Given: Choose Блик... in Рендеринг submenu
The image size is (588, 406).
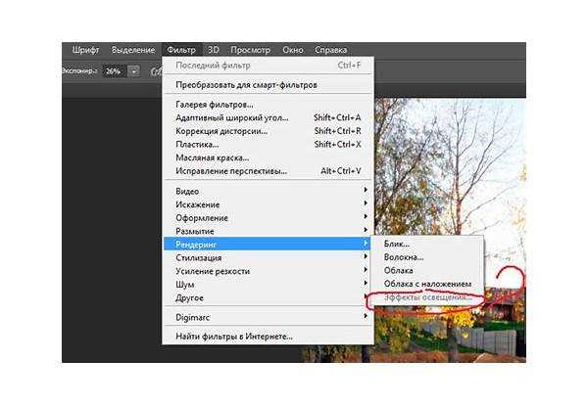Looking at the screenshot, I should point(426,244).
